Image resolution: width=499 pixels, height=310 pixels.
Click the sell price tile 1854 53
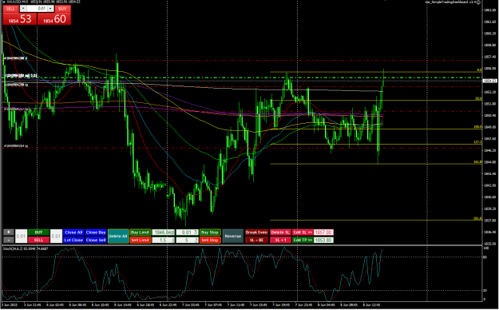[x=20, y=19]
